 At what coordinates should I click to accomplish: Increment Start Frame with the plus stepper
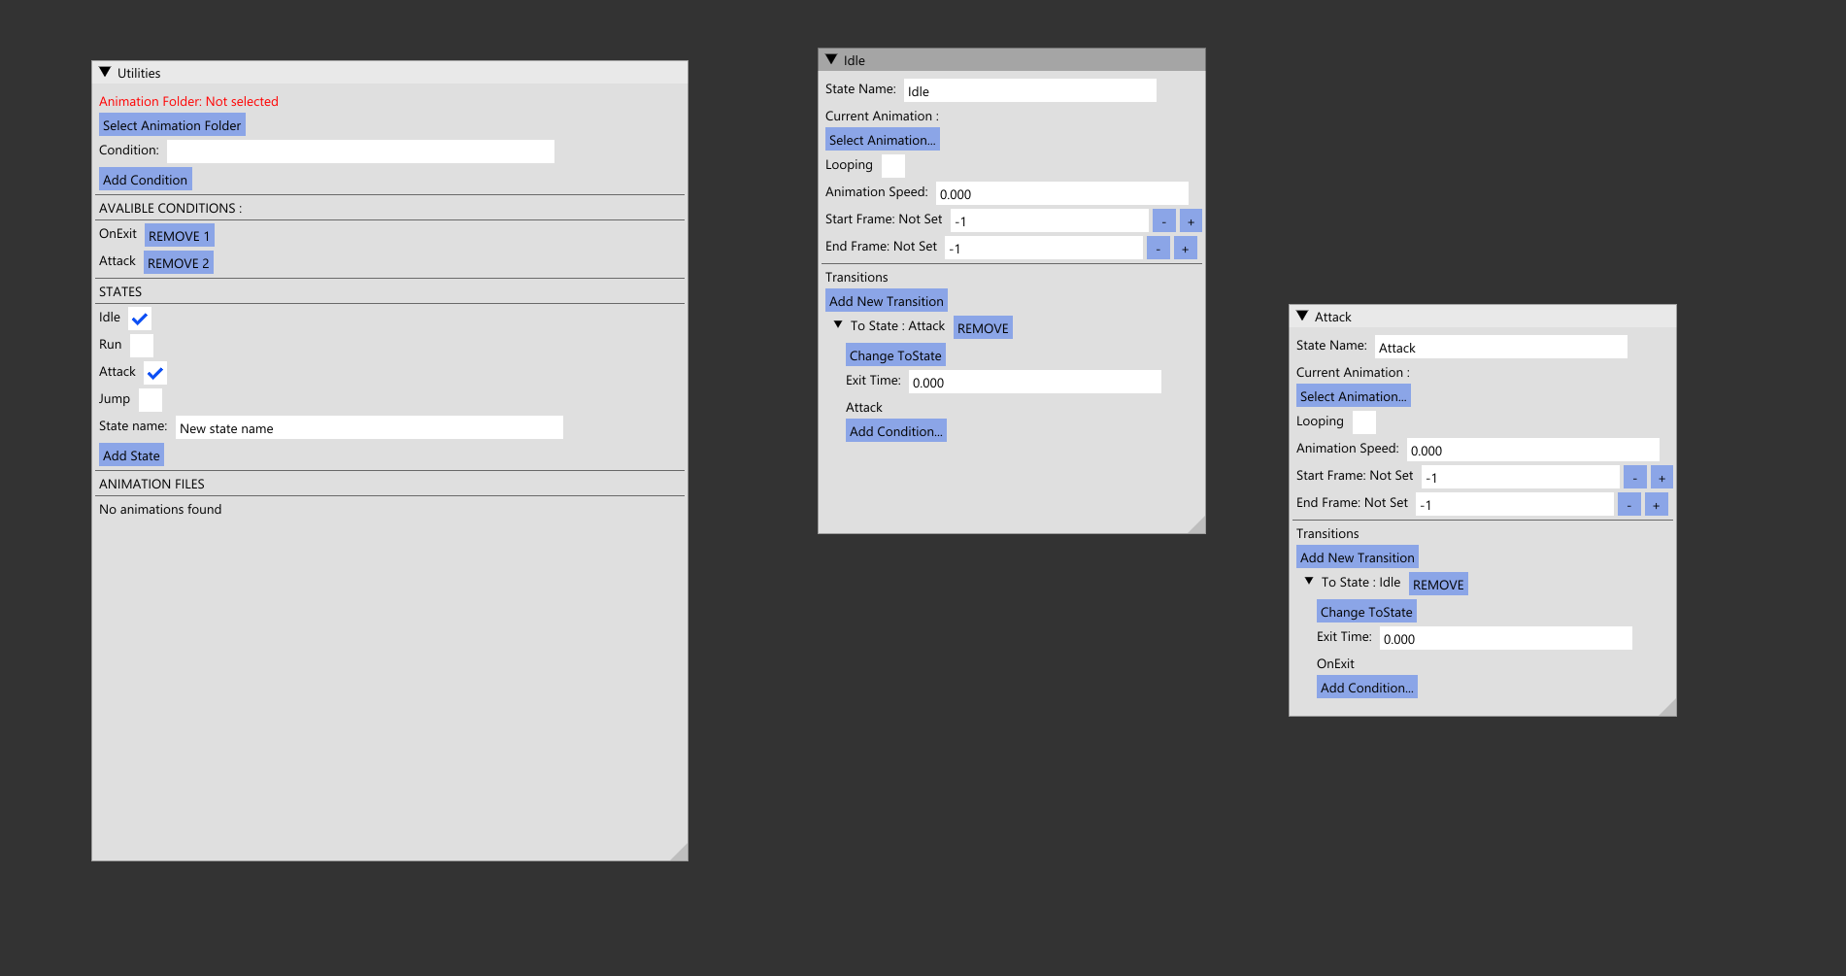click(1190, 220)
